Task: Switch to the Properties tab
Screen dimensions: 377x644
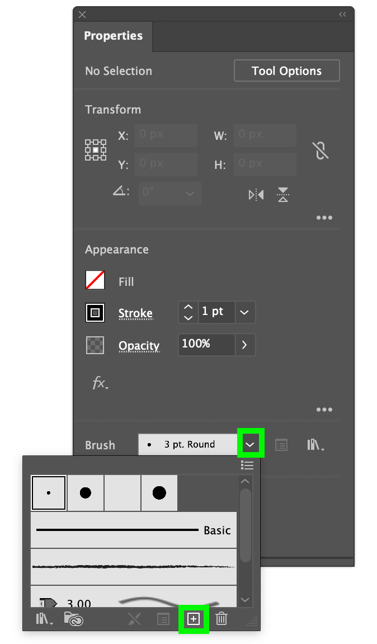Action: tap(113, 36)
